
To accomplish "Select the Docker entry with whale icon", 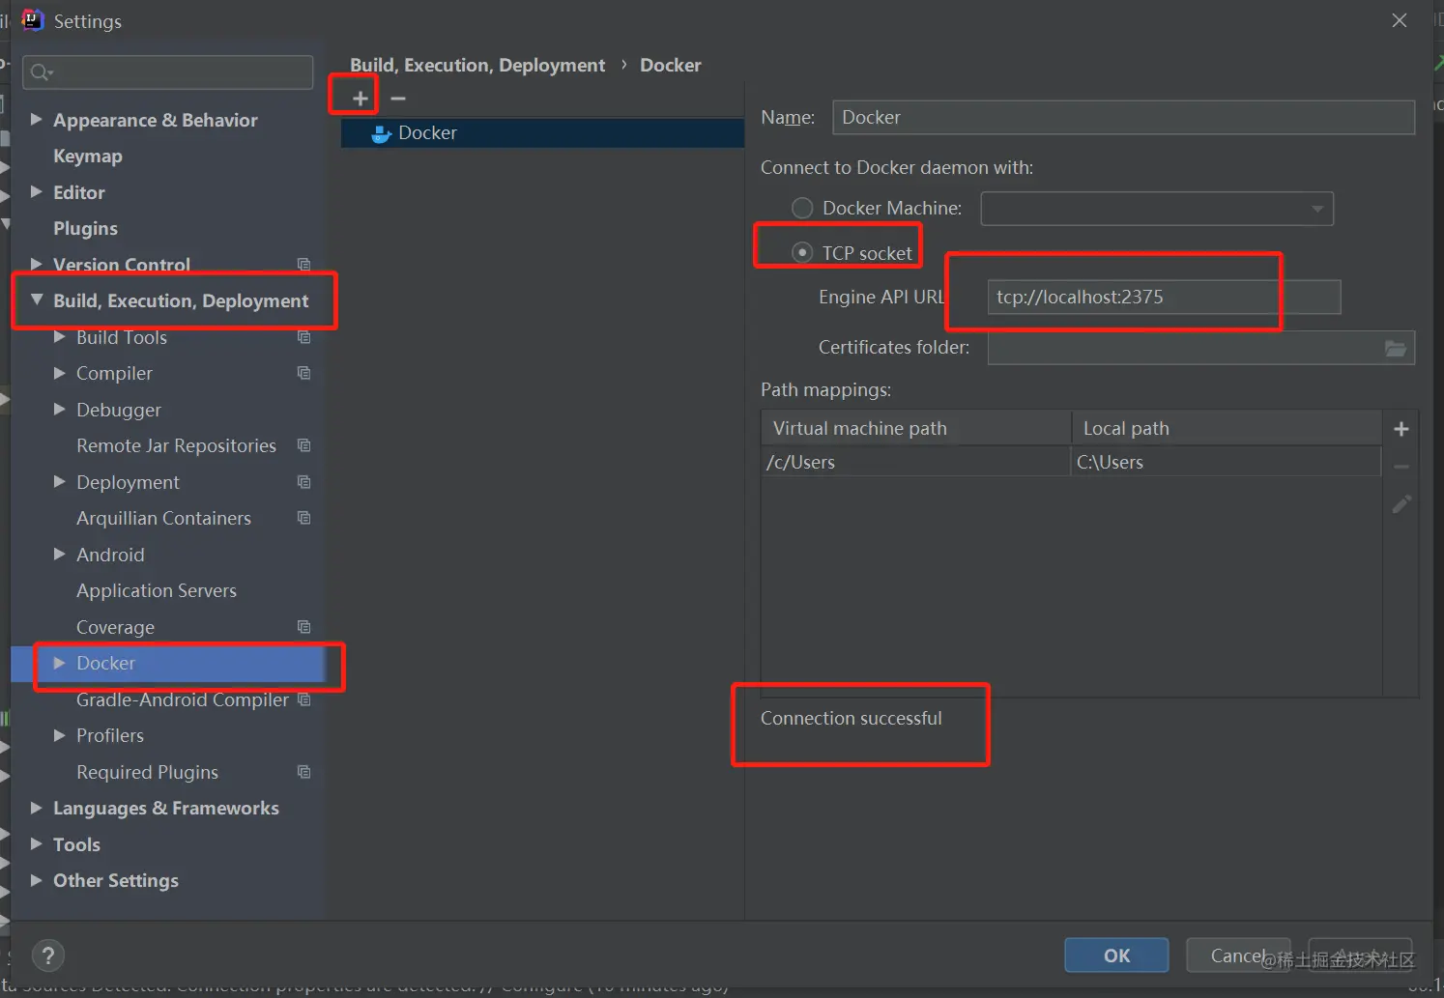I will [x=542, y=132].
